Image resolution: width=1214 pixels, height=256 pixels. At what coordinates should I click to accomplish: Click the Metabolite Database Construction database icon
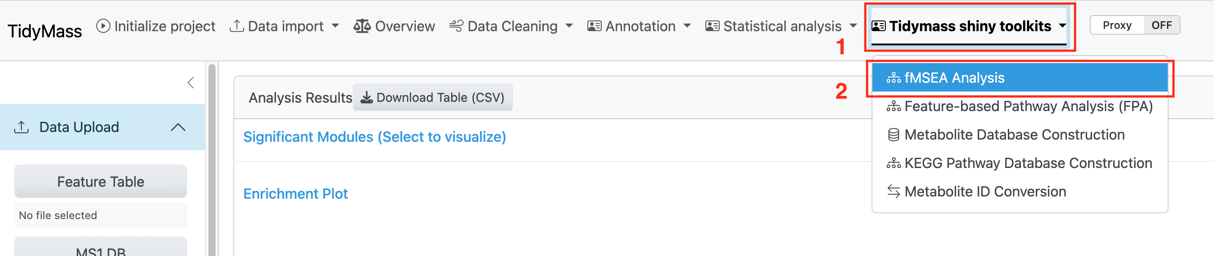tap(893, 135)
